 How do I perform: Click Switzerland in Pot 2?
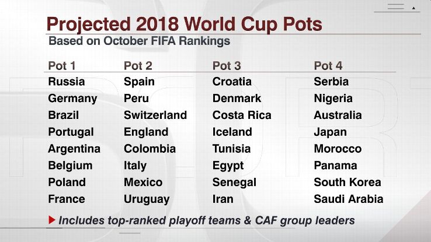pyautogui.click(x=155, y=115)
